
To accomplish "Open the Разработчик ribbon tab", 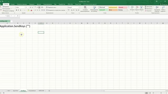I will pyautogui.click(x=62, y=4).
